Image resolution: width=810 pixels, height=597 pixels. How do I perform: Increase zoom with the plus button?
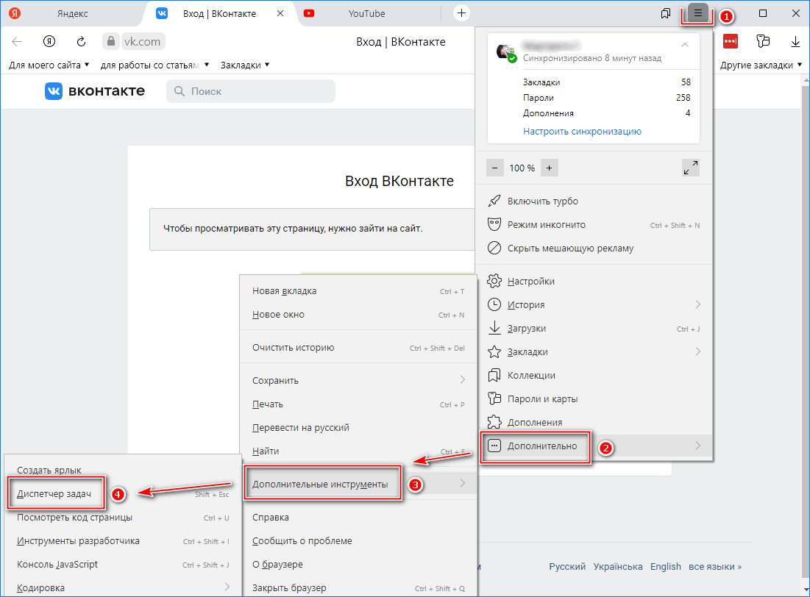pyautogui.click(x=549, y=168)
